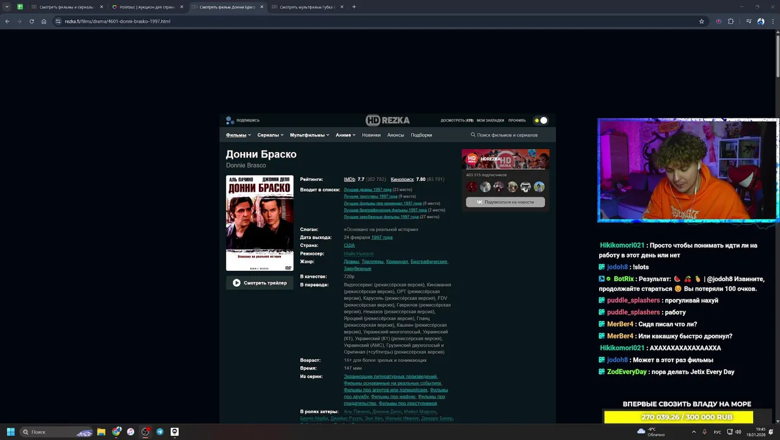Open the IMDb rating link

click(x=349, y=180)
